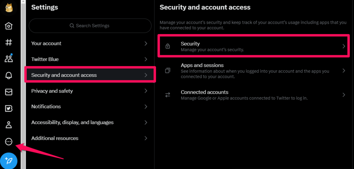Open the Explore hashtag icon

[x=9, y=42]
